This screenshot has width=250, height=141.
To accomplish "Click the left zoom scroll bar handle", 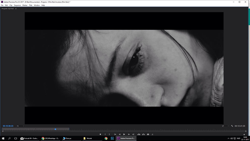I will 3,131.
